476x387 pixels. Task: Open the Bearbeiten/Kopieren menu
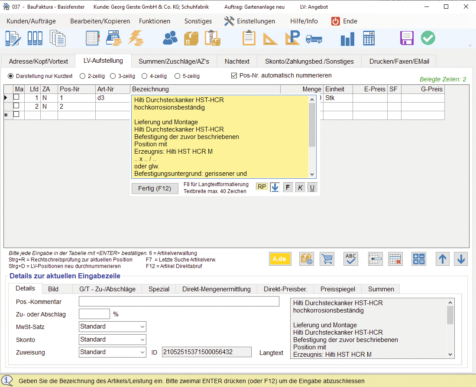tap(100, 21)
